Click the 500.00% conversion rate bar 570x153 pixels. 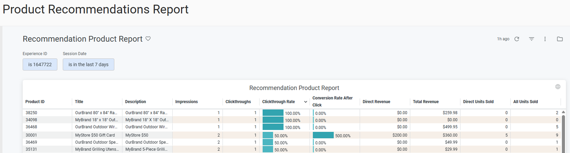(x=323, y=135)
